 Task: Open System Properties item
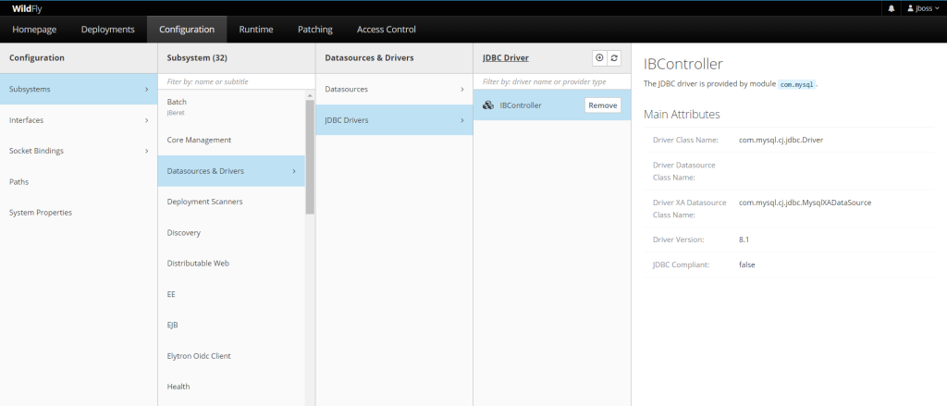79,213
